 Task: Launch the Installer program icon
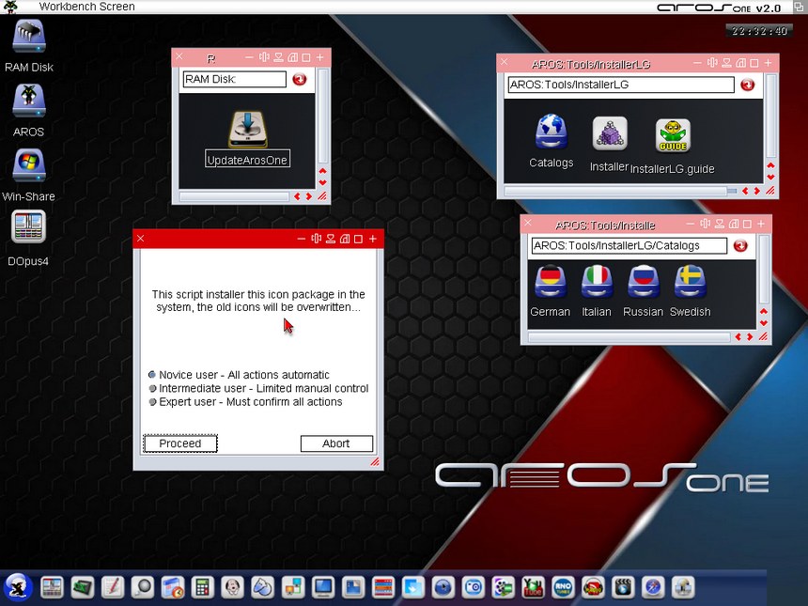609,134
